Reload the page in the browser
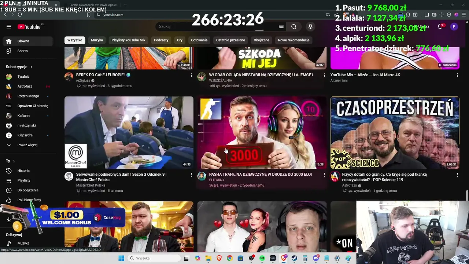469x264 pixels. tap(20, 15)
